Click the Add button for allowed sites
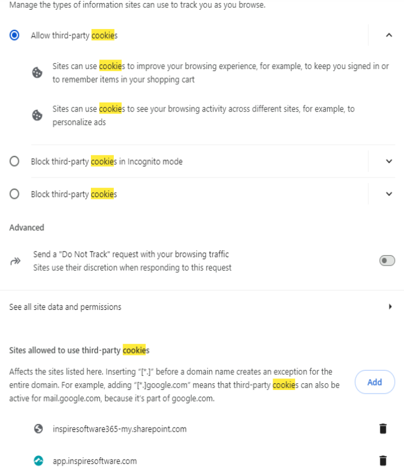The width and height of the screenshot is (404, 476). (375, 382)
